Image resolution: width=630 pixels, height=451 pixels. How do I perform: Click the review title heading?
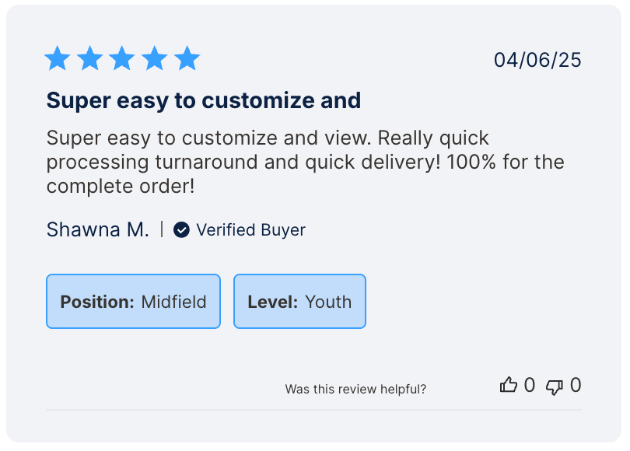point(204,100)
